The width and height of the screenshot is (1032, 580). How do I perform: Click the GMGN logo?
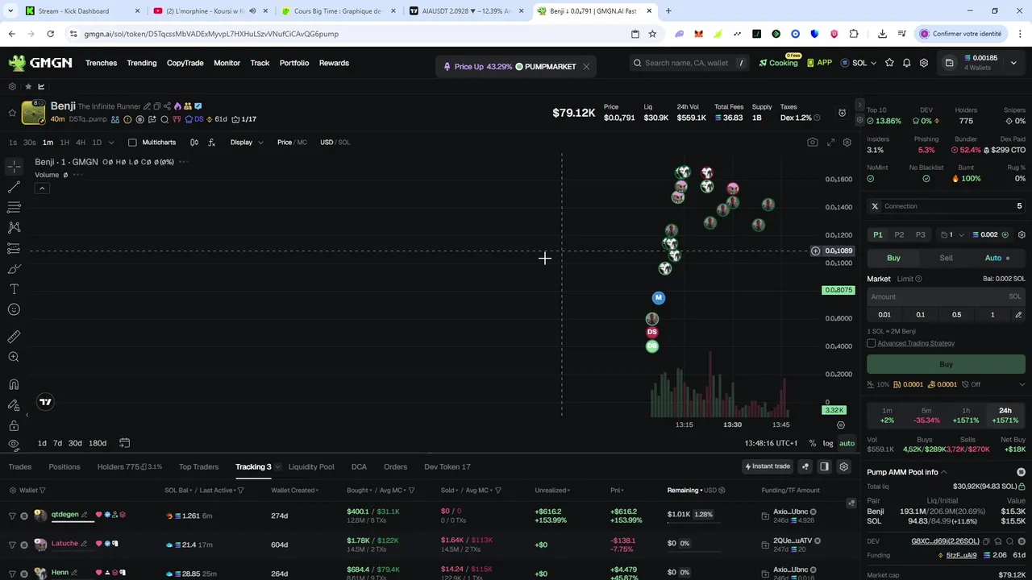pyautogui.click(x=40, y=63)
